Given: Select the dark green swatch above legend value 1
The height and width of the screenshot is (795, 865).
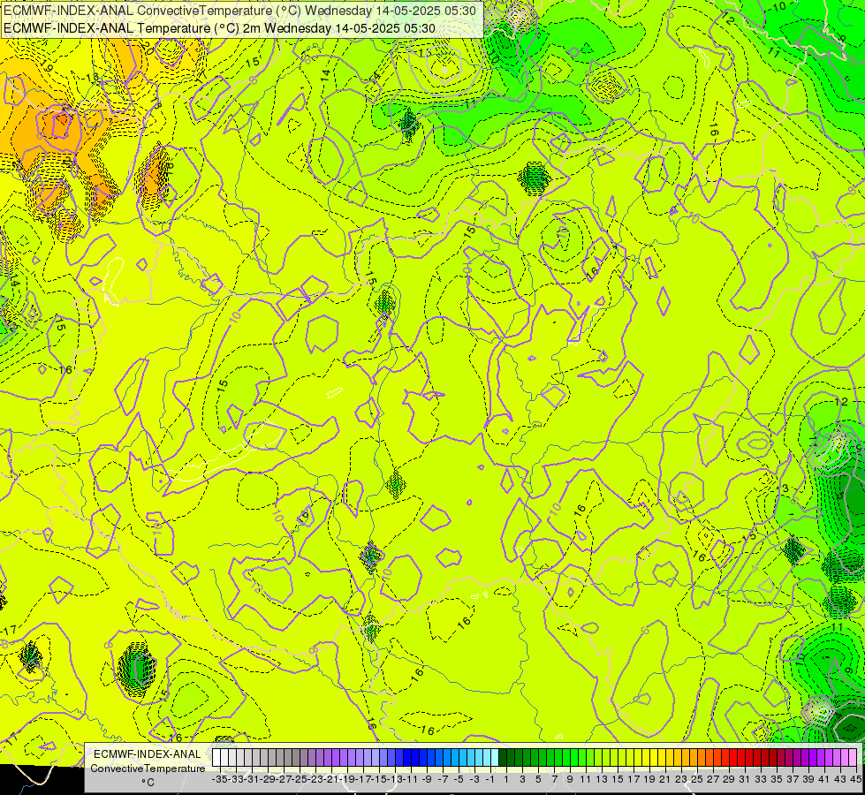Looking at the screenshot, I should point(503,757).
